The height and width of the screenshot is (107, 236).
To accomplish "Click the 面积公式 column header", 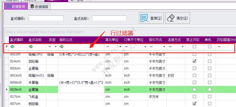I will pos(81,40).
